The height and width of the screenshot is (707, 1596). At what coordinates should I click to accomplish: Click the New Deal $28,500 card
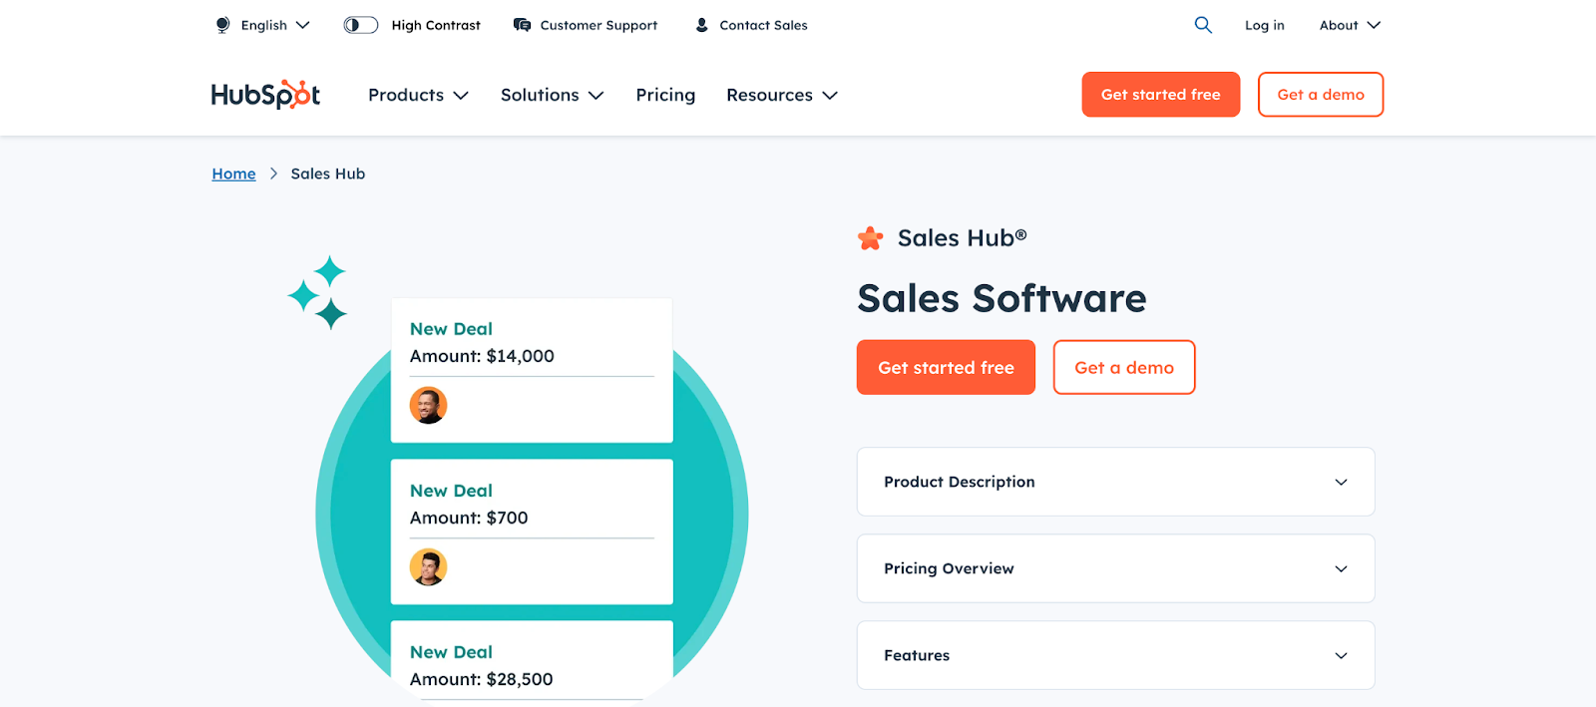click(x=531, y=665)
